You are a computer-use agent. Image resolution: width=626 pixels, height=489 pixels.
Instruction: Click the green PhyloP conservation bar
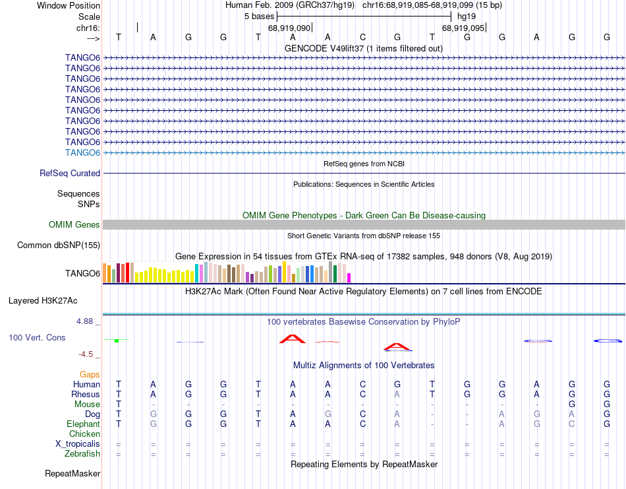117,341
